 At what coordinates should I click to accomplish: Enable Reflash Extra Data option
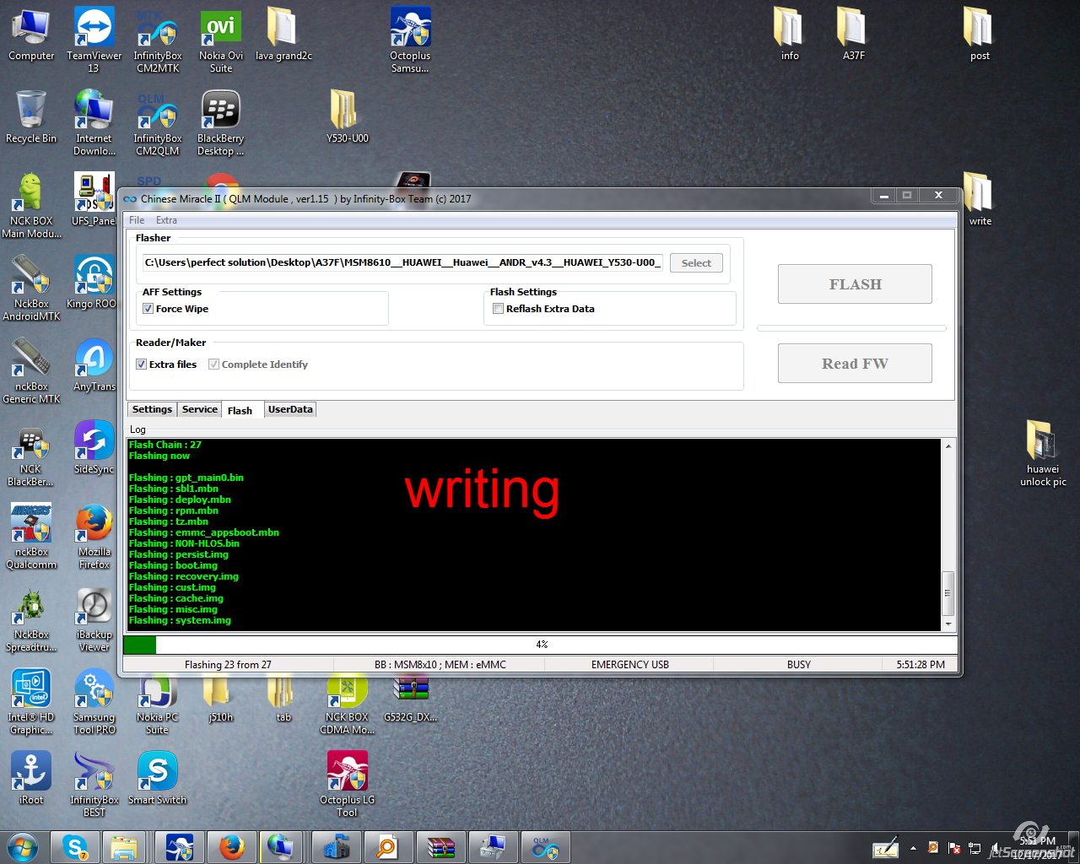pyautogui.click(x=498, y=309)
